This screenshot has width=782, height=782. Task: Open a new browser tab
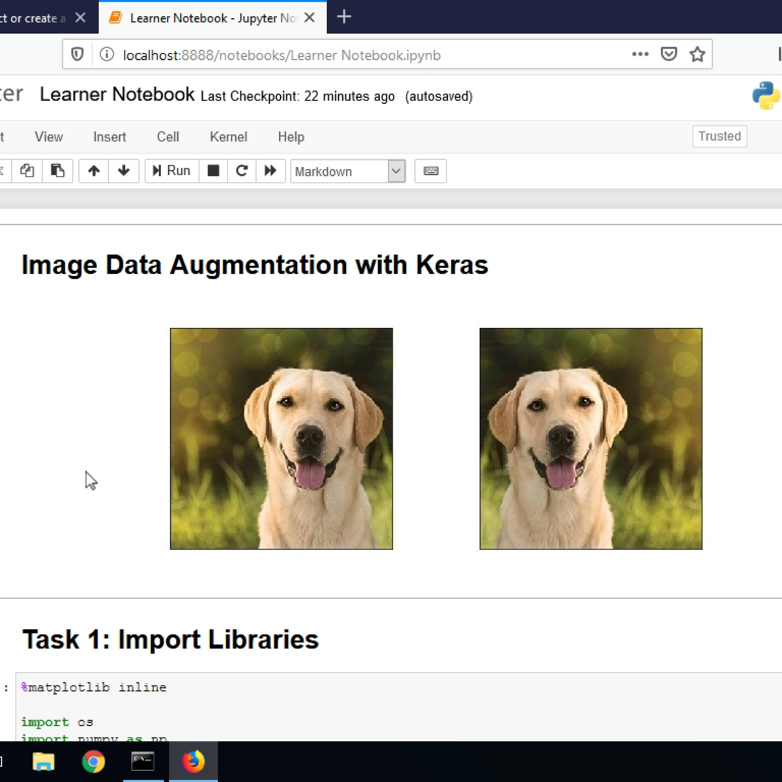coord(344,18)
